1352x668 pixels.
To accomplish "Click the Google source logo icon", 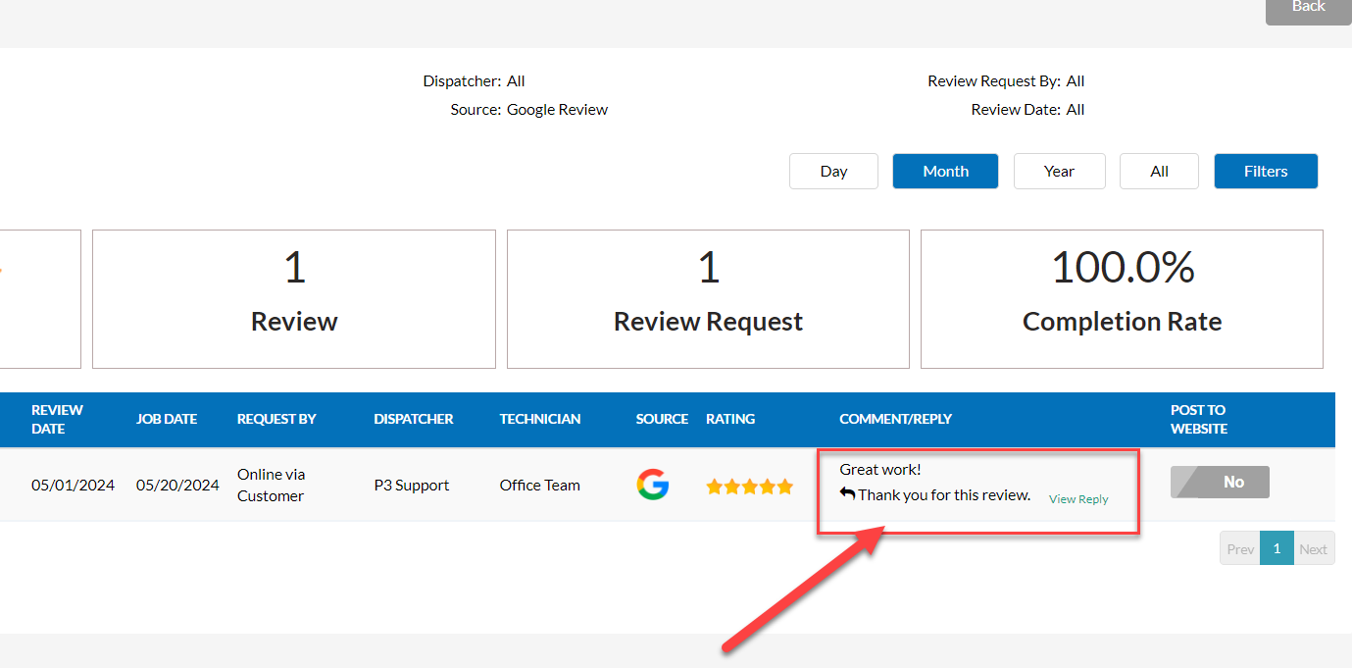I will (x=652, y=485).
